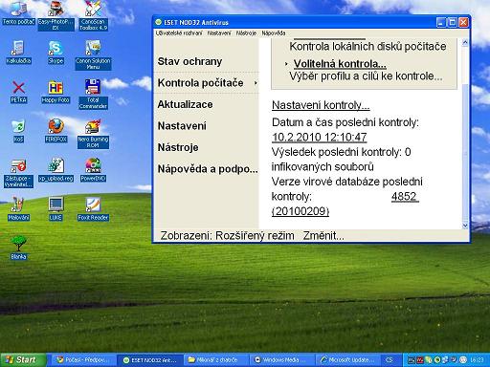
Task: Select the xp_upload.reg file icon
Action: [x=56, y=170]
